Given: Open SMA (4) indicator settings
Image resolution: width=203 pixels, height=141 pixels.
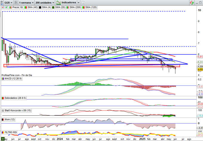Looking at the screenshot, I should pos(46,7).
